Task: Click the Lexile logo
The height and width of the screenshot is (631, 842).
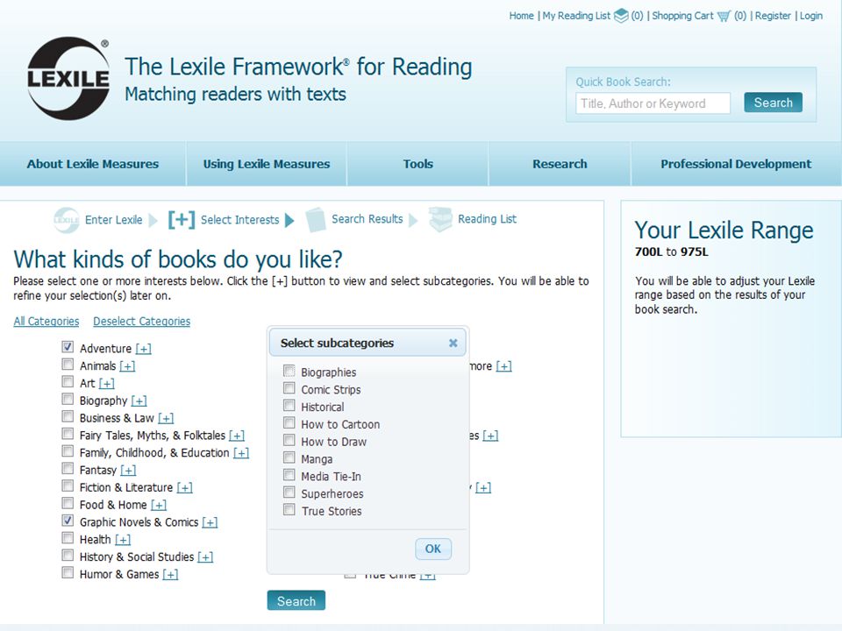Action: click(68, 78)
